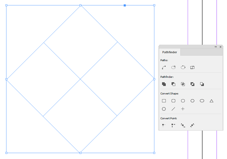The height and width of the screenshot is (159, 227).
Task: Apply Exclude Overlap in Pathfinder
Action: tap(193, 84)
